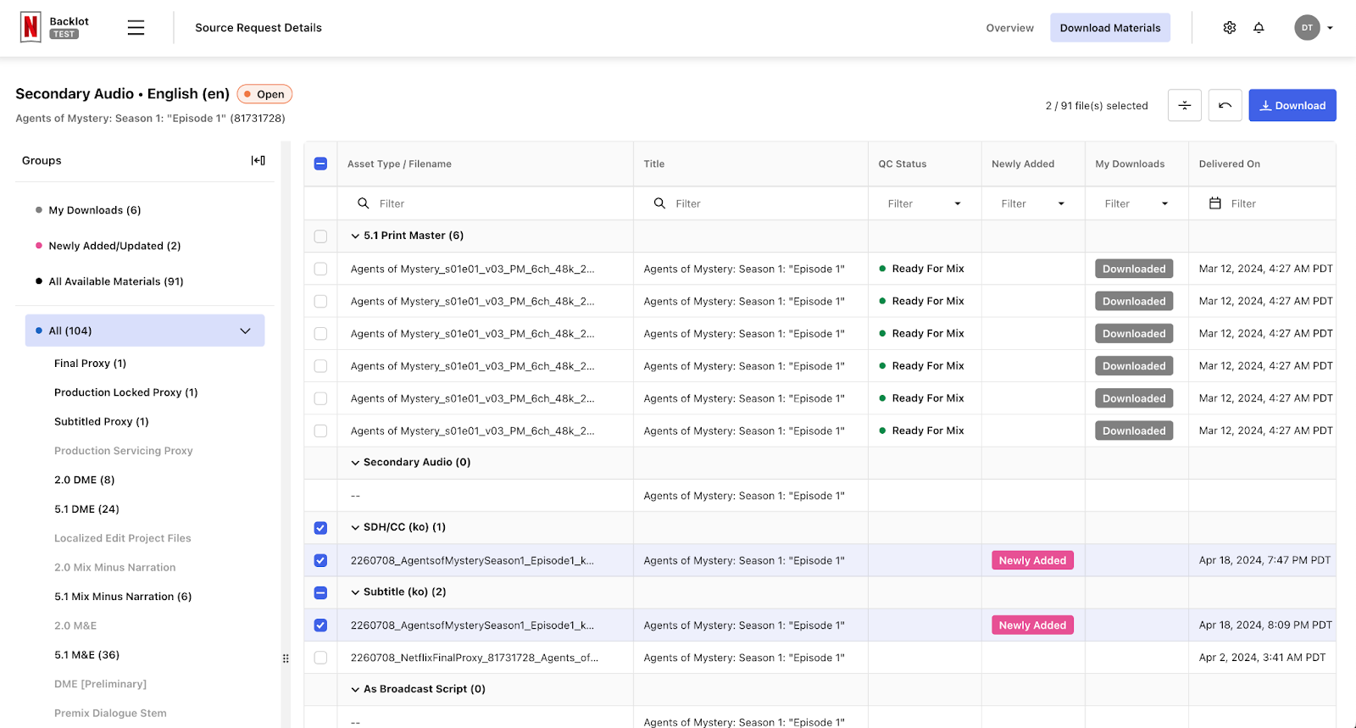Sort by the Delivered On column header
Viewport: 1356px width, 728px height.
click(x=1229, y=164)
